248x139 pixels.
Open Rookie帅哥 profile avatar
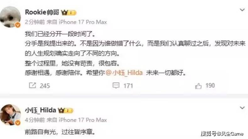[x=10, y=17]
